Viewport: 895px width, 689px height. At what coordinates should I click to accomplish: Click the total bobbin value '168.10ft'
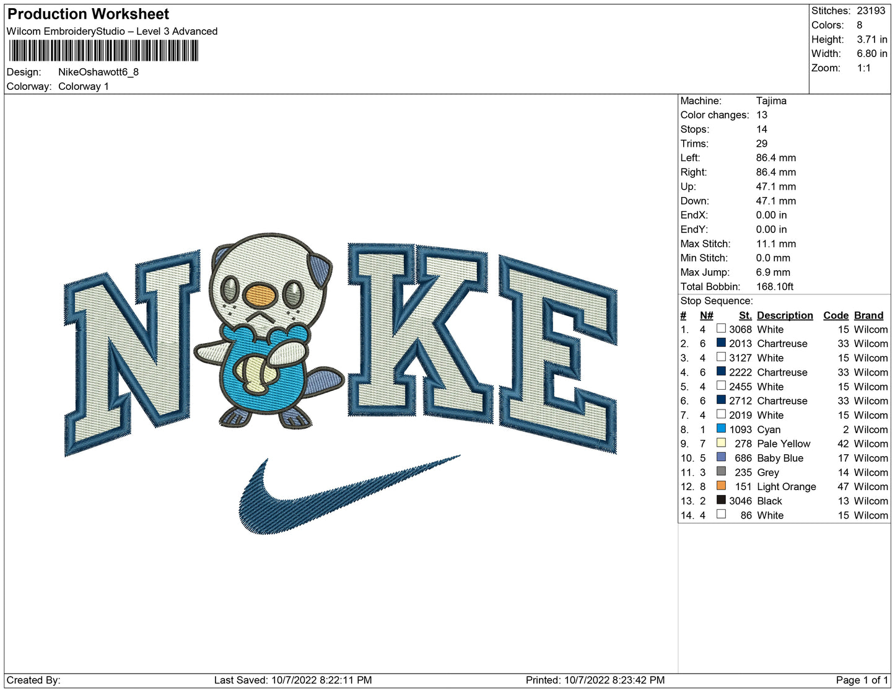[775, 286]
